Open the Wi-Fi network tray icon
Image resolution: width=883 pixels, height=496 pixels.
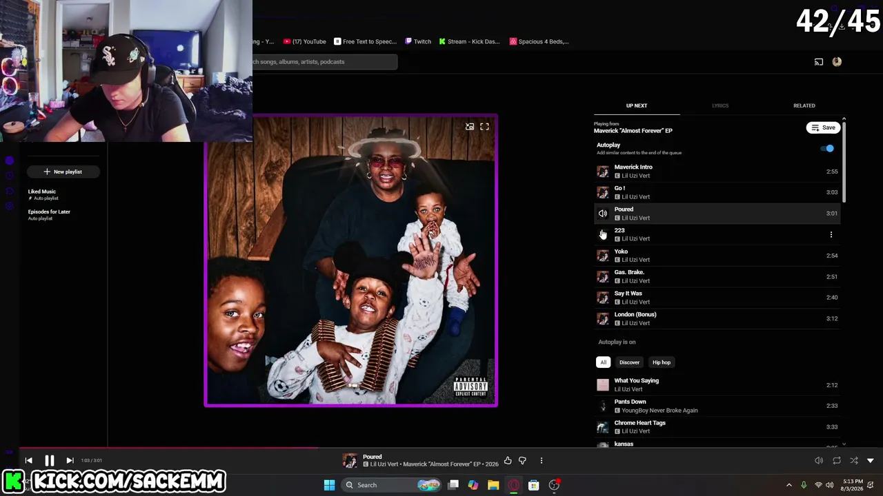[818, 485]
